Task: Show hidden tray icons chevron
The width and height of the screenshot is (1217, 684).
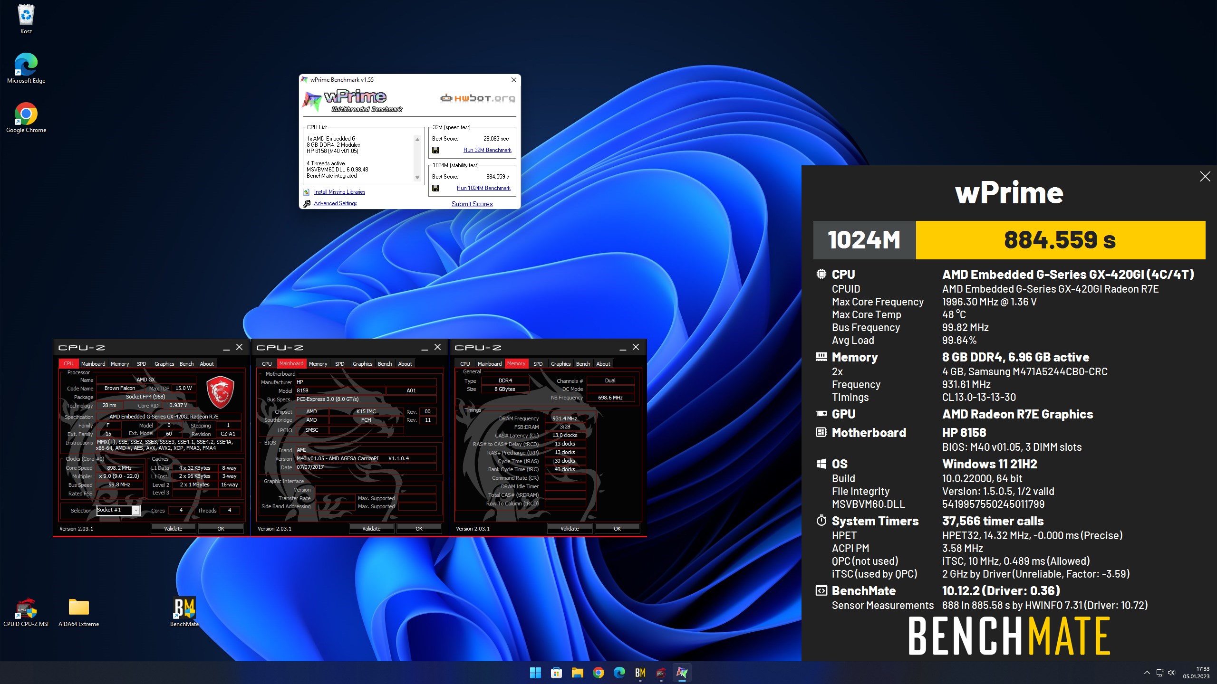Action: coord(1147,673)
